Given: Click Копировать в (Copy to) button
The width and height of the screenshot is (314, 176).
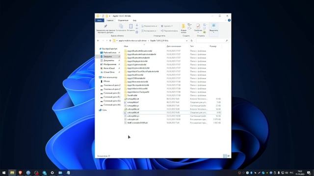Looking at the screenshot, I should (149, 31).
